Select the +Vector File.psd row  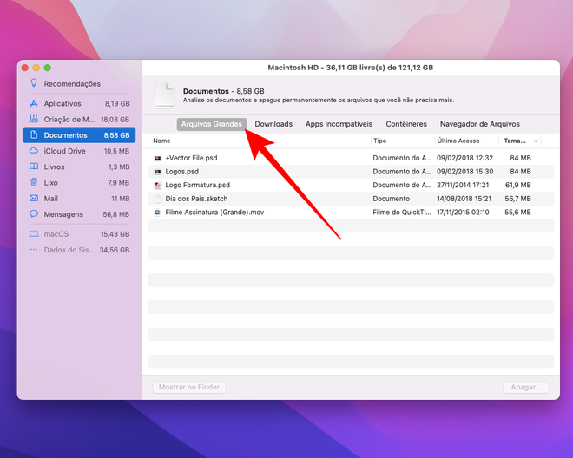tap(351, 158)
